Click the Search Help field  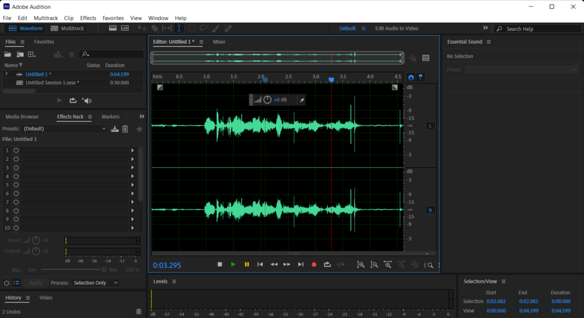click(537, 29)
